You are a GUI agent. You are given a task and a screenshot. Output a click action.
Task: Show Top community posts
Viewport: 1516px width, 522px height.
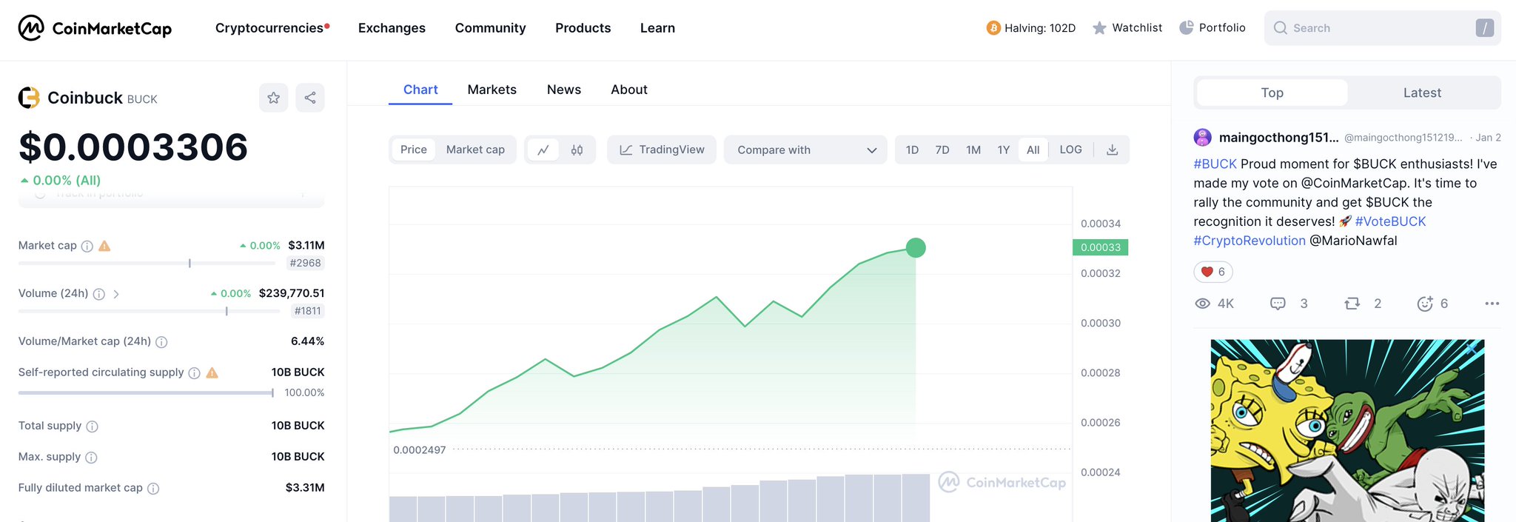(1272, 93)
